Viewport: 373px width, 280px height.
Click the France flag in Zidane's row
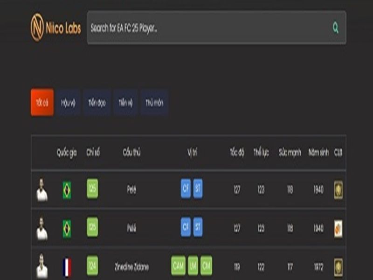pyautogui.click(x=67, y=267)
